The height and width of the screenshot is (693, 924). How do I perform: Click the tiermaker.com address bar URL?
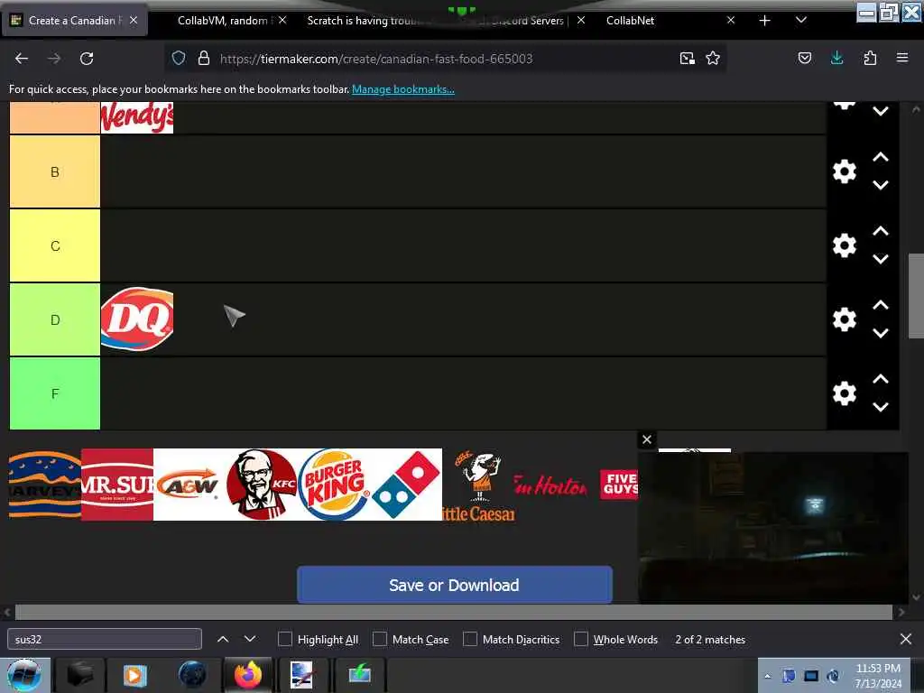coord(376,59)
